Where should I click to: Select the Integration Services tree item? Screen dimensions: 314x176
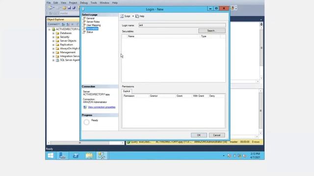point(70,56)
